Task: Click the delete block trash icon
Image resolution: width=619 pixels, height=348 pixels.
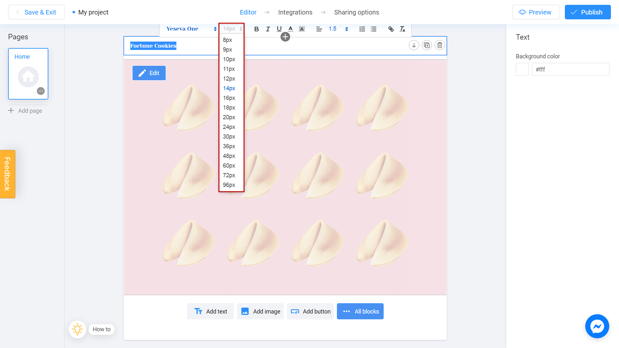Action: (x=440, y=45)
